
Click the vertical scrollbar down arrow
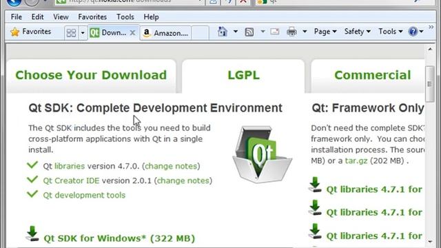430,242
